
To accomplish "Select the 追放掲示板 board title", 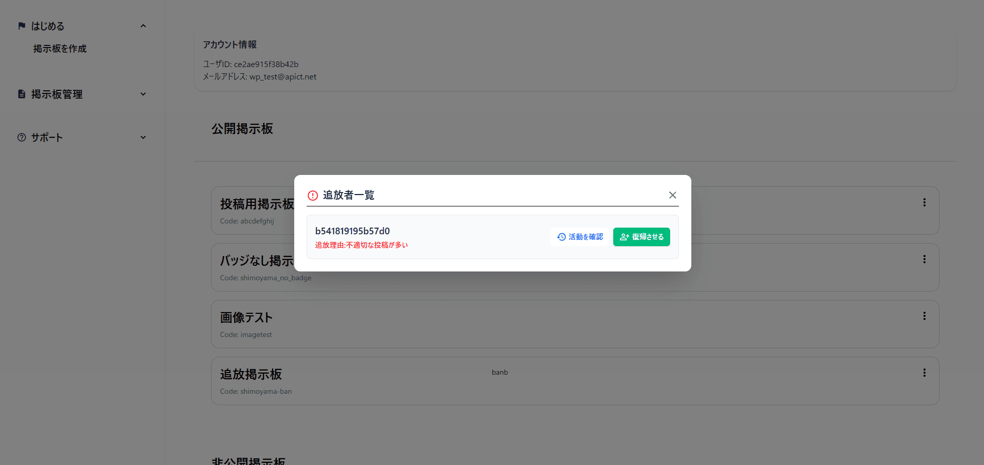I will (251, 374).
